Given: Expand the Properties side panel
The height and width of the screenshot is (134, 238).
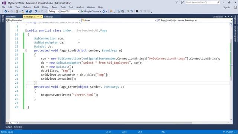Looking at the screenshot, I should (235, 19).
